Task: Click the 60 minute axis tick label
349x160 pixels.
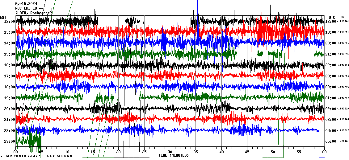Action: 324,152
